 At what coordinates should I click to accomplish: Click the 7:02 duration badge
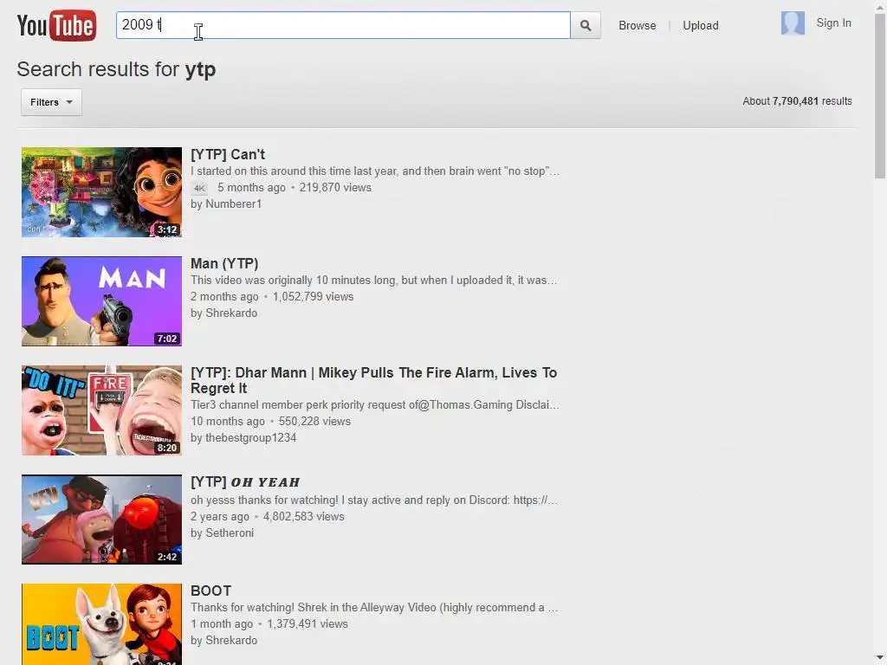tap(167, 339)
